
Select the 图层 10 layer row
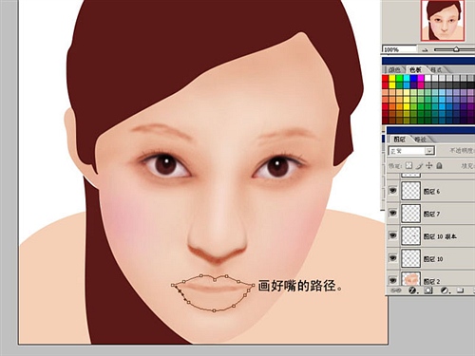tap(431, 258)
